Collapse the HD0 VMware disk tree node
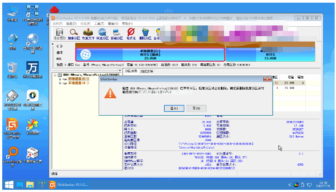This screenshot has width=336, height=192. pos(54,75)
